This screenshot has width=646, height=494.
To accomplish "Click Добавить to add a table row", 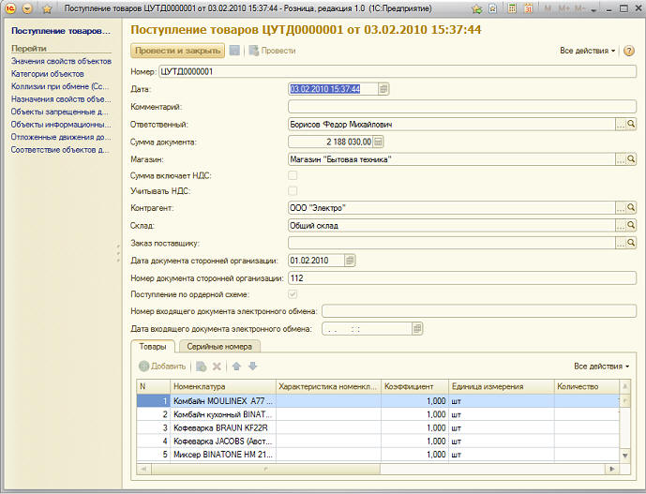I will click(x=162, y=367).
